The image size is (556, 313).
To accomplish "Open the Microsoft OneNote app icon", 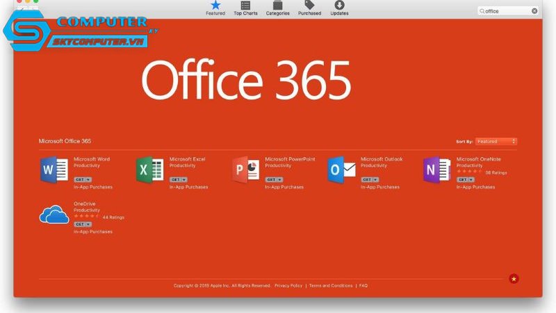I will 437,170.
